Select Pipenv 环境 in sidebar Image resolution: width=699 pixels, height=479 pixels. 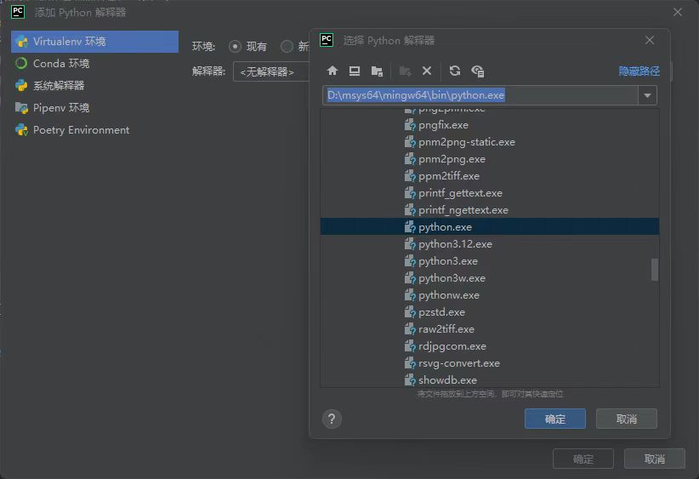[x=94, y=107]
